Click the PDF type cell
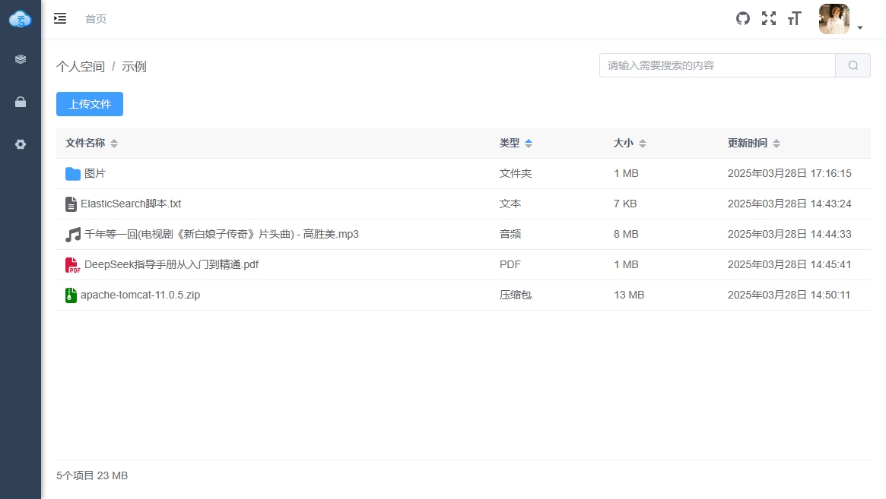Viewport: 886px width, 499px height. coord(510,265)
